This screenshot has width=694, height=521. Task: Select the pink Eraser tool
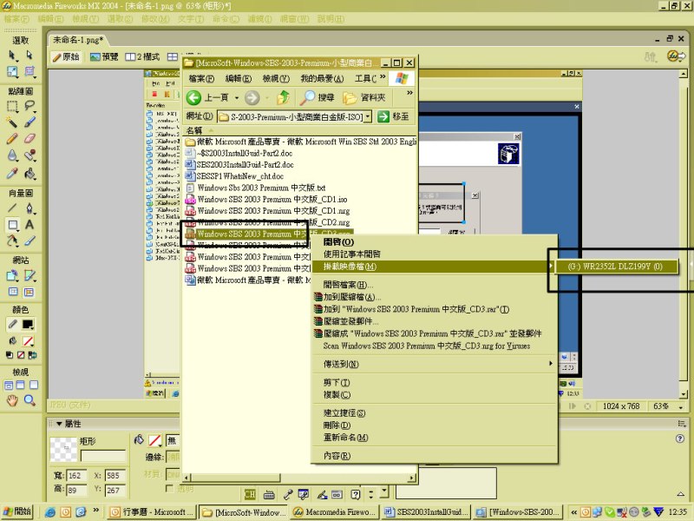tap(29, 139)
